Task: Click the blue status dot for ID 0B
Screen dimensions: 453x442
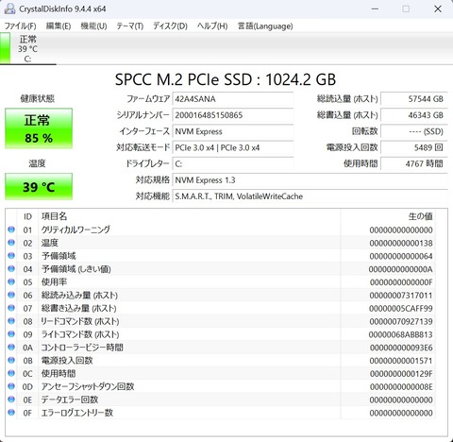Action: click(11, 360)
